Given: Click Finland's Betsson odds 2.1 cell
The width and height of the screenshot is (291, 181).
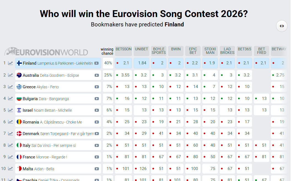Looking at the screenshot, I should (123, 63).
